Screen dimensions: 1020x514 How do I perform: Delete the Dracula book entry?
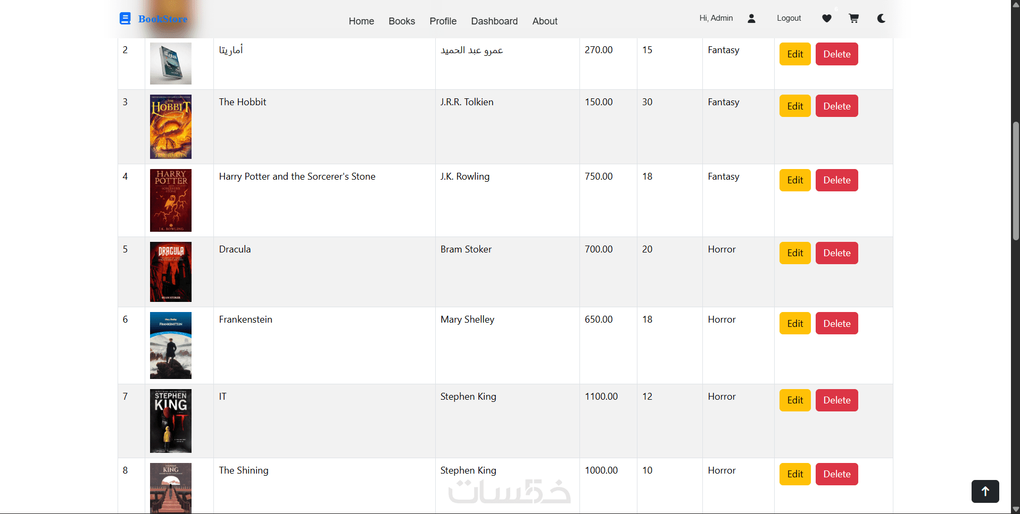coord(836,253)
